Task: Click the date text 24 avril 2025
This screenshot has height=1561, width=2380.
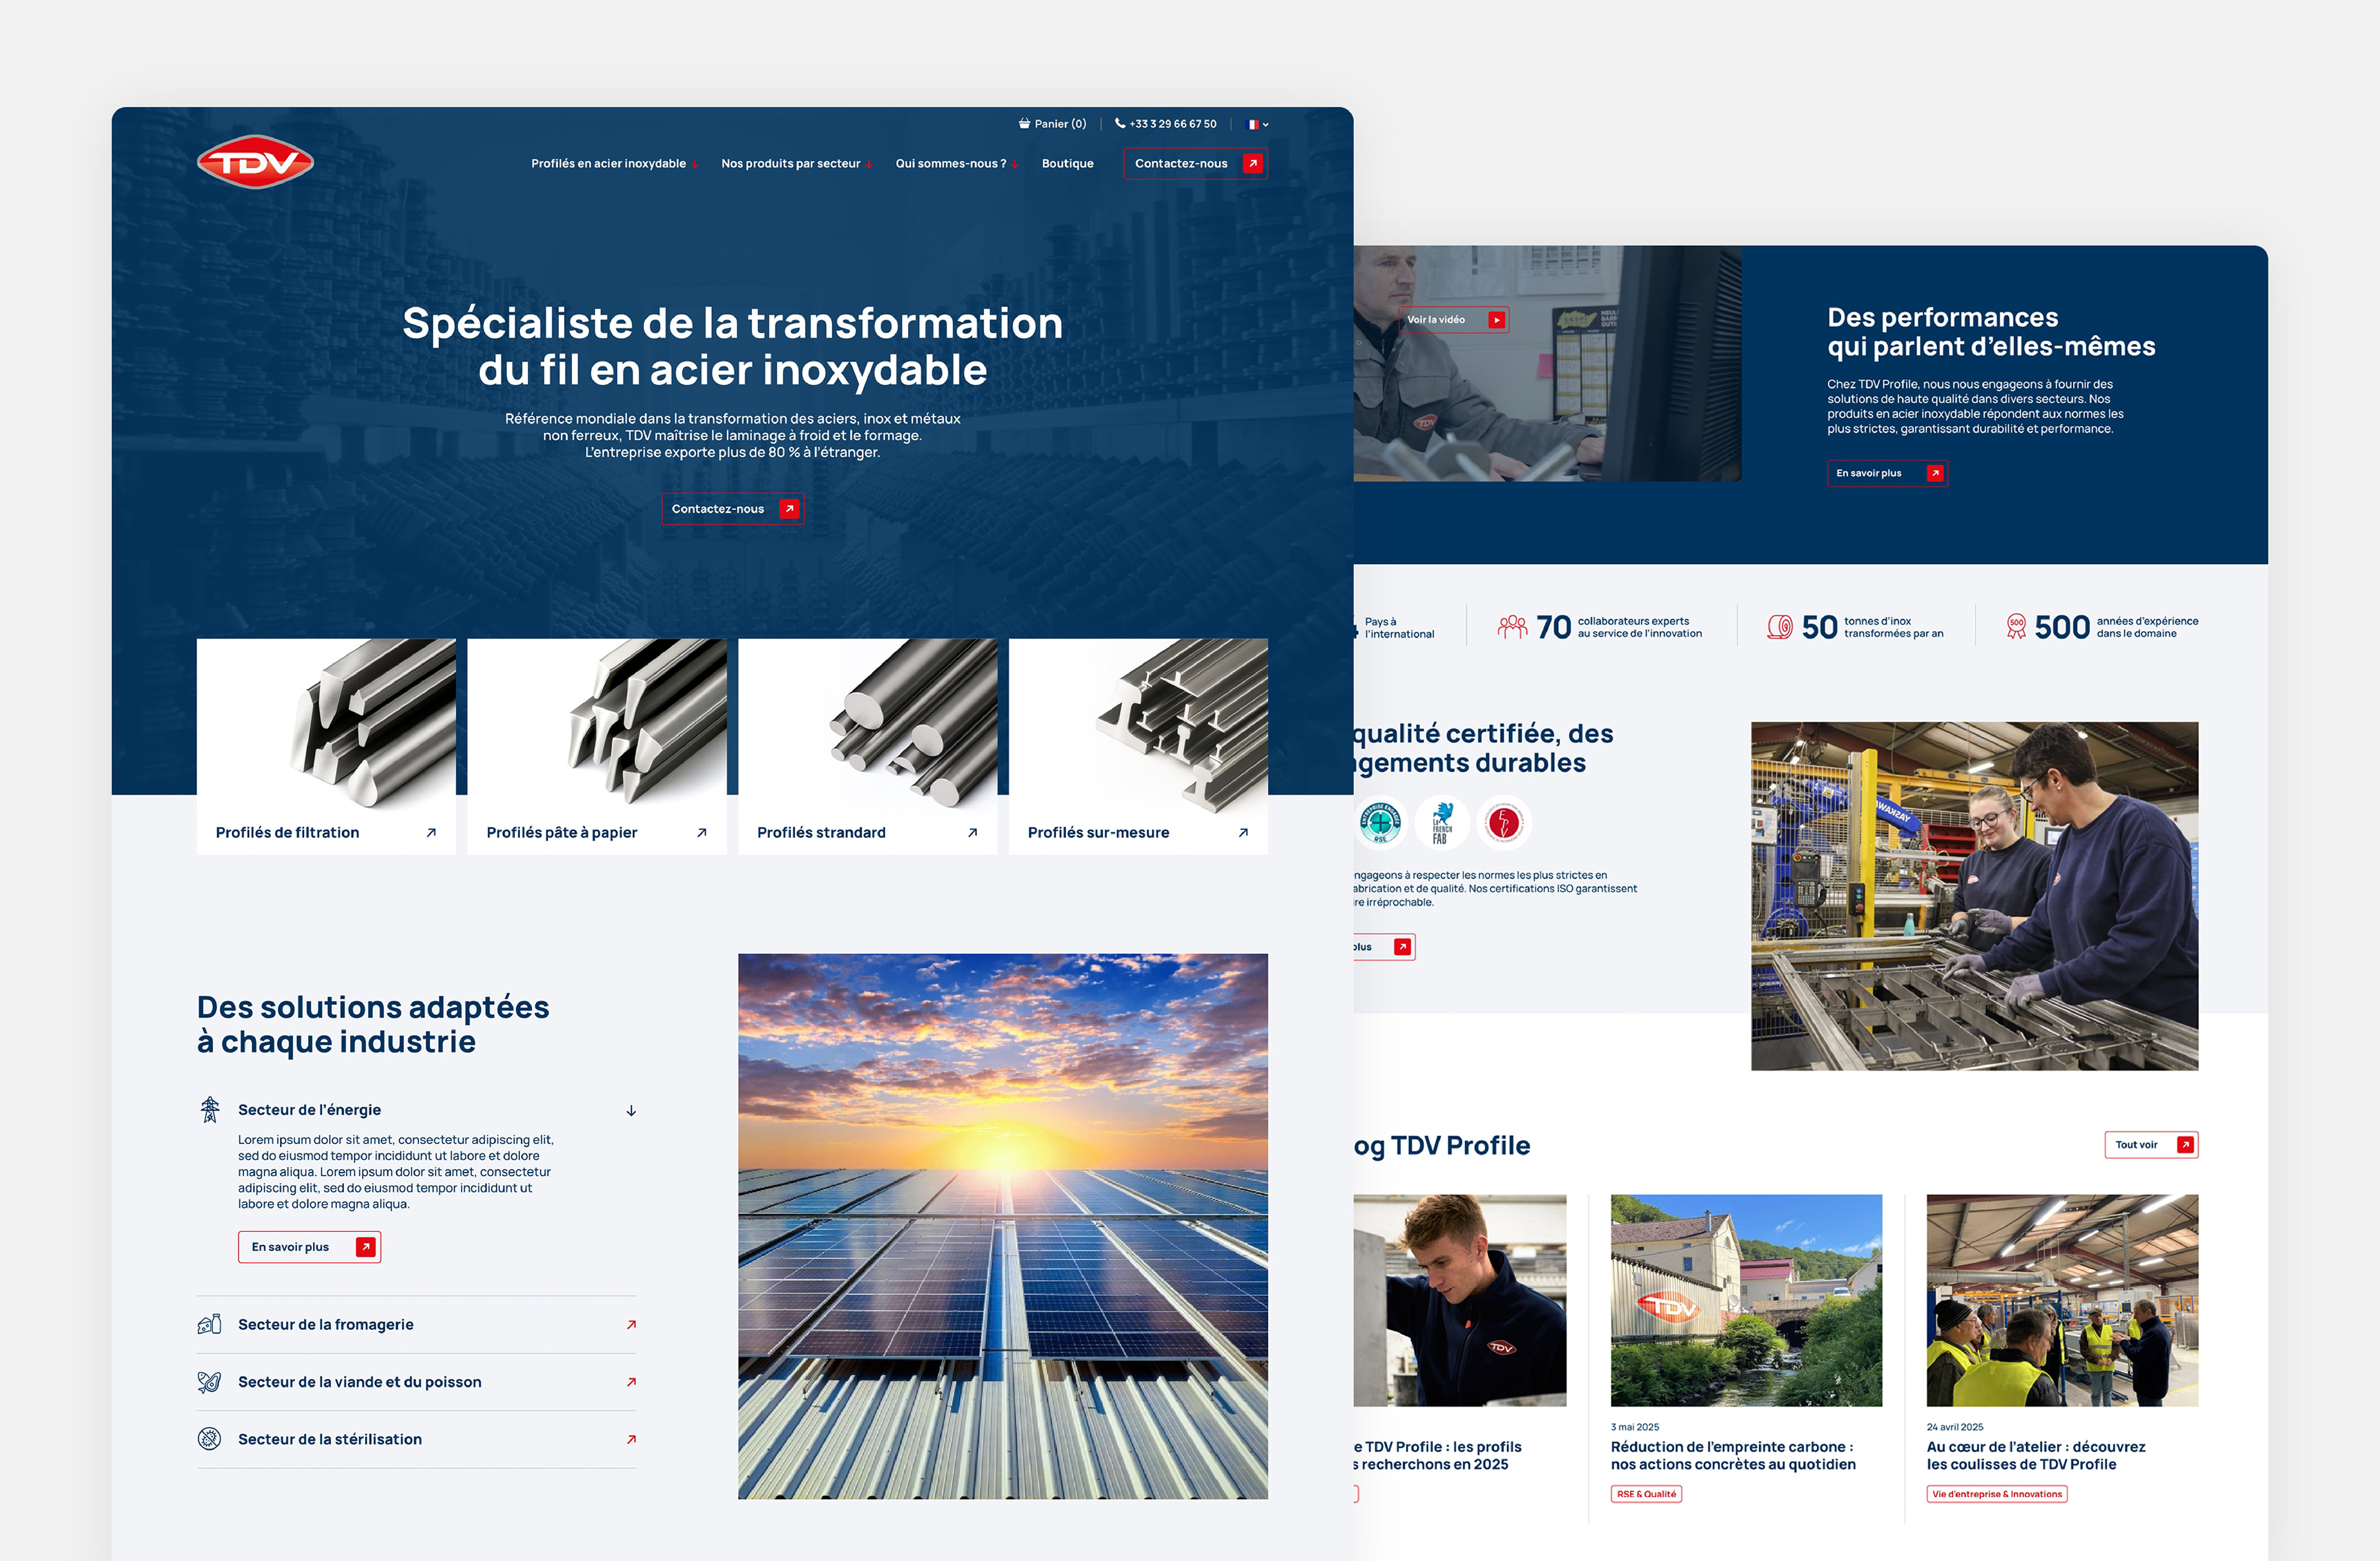Action: (1955, 1427)
